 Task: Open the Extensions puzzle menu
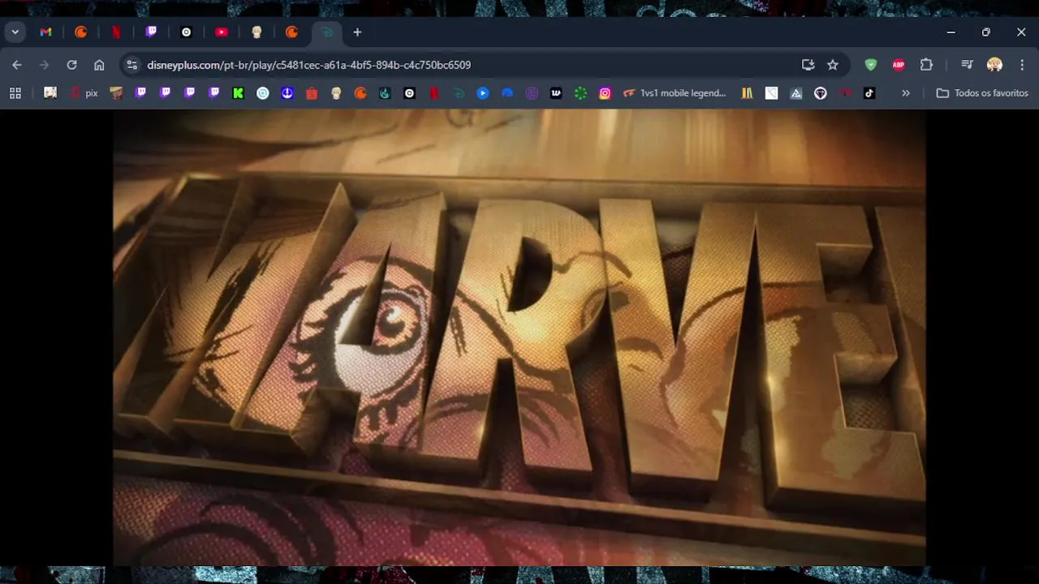coord(926,65)
